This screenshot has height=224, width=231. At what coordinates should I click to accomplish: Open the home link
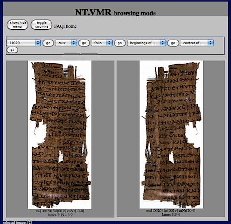coord(71,26)
